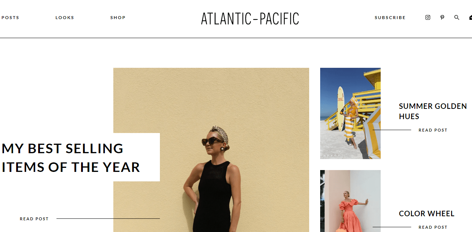Open the Pinterest icon link
Image resolution: width=472 pixels, height=232 pixels.
click(x=442, y=17)
